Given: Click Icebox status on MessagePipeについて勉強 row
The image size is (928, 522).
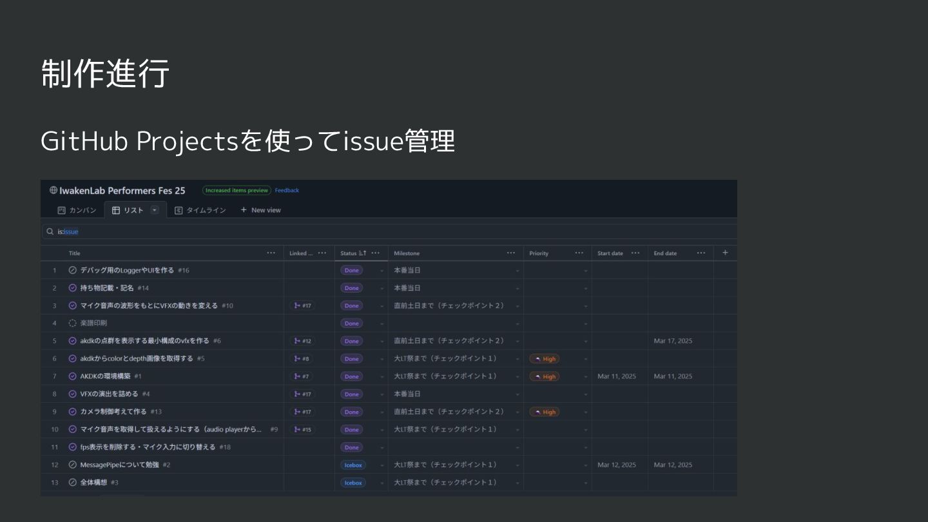Looking at the screenshot, I should click(353, 465).
